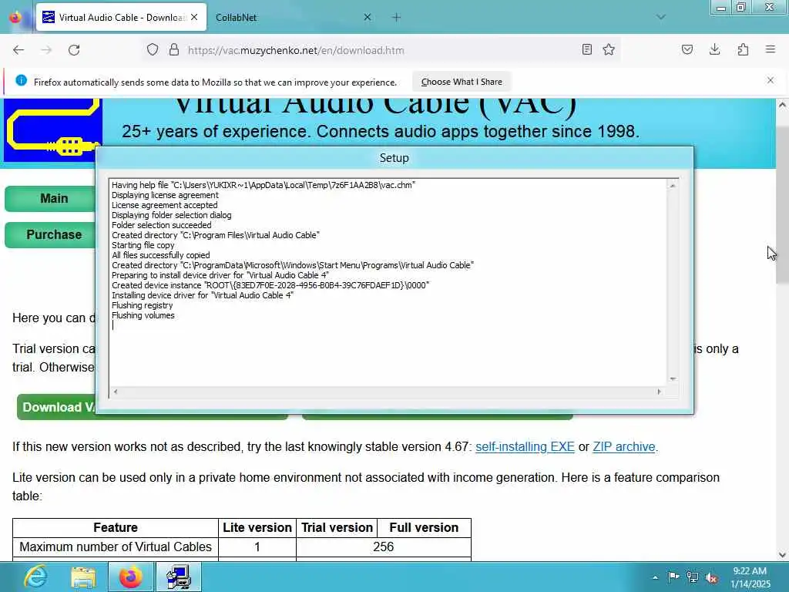Open the Firefox downloads panel
Viewport: 789px width, 592px height.
714,49
